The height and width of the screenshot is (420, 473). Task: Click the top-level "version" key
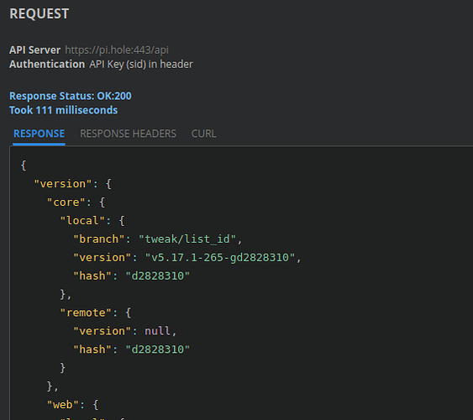[x=63, y=184]
